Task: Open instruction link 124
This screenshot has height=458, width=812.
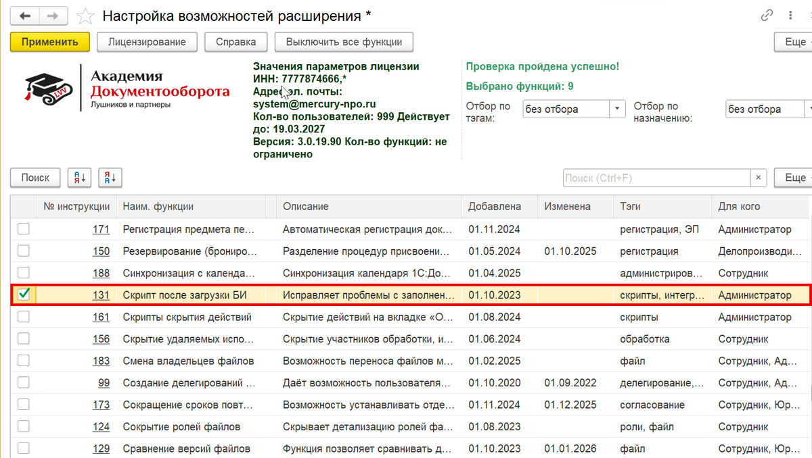Action: [101, 427]
